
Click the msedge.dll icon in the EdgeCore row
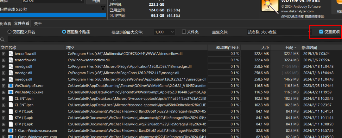pos(11,73)
